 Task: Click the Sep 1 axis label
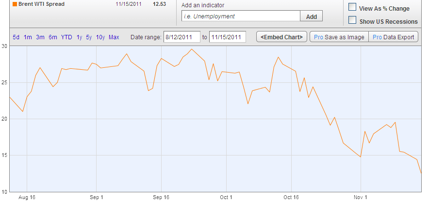tap(96, 197)
